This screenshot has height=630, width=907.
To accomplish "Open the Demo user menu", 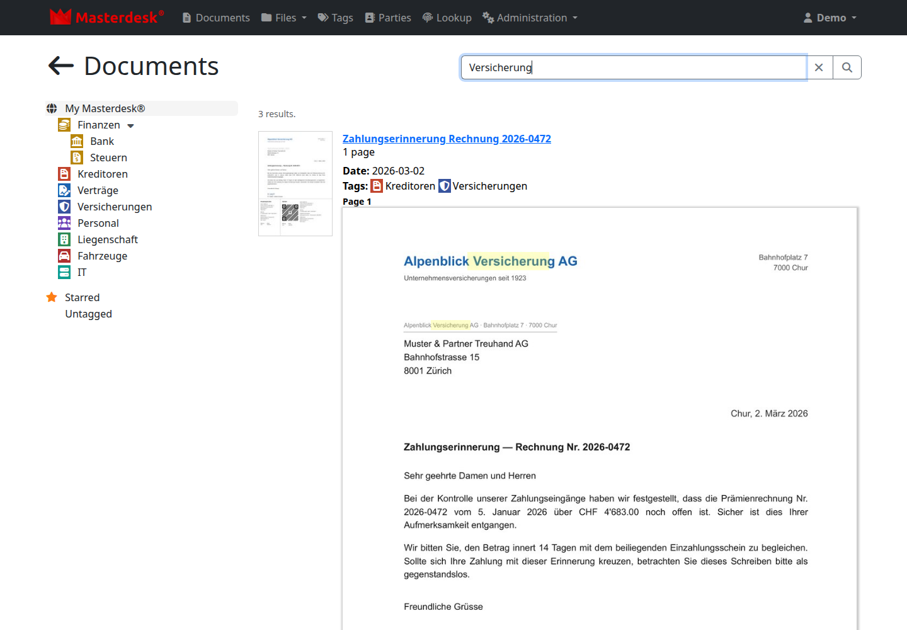I will (830, 18).
